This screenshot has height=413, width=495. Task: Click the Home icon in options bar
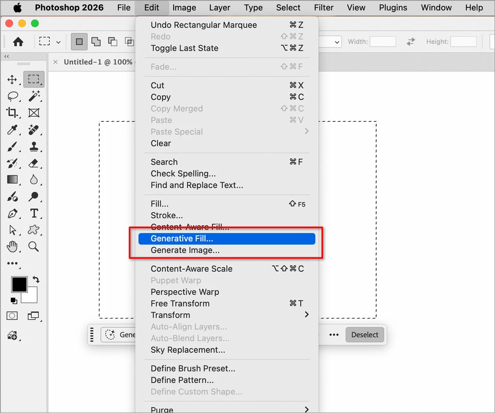click(x=18, y=41)
